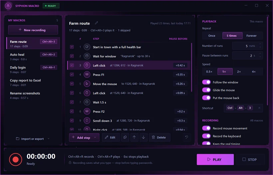This screenshot has height=175, width=273.
Task: Open the Auto heal macro
Action: (x=33, y=57)
